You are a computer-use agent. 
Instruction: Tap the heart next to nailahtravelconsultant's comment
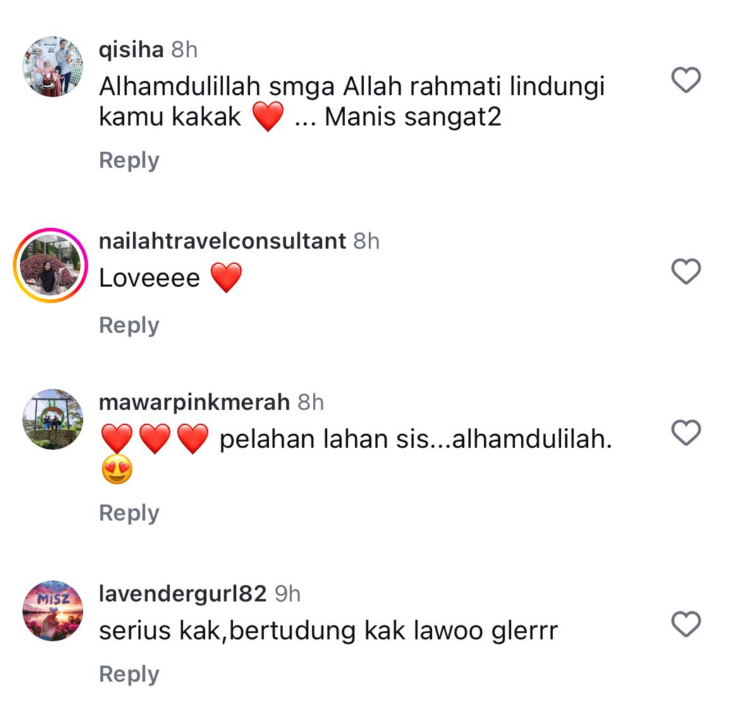point(686,271)
